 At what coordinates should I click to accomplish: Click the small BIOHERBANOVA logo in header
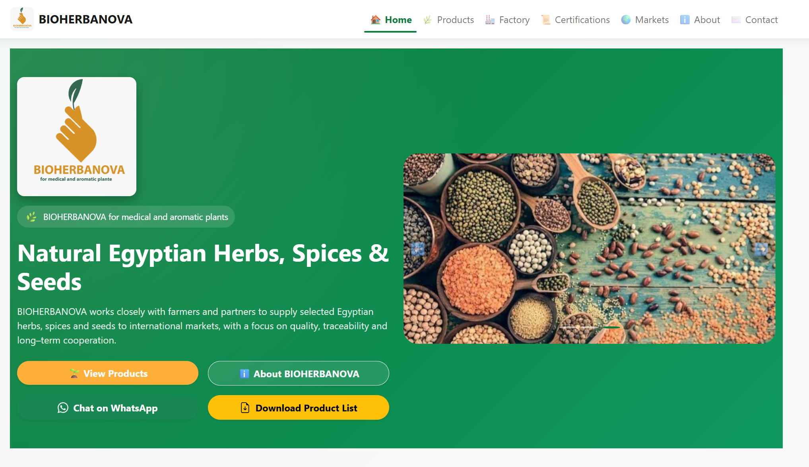pos(22,19)
